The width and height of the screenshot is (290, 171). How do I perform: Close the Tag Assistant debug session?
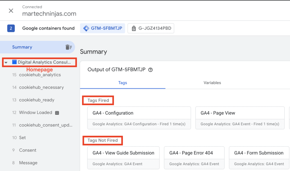(11, 11)
